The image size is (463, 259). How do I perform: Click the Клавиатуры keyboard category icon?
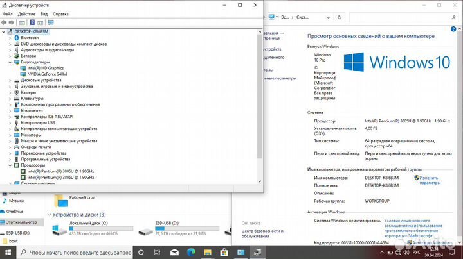tap(17, 98)
